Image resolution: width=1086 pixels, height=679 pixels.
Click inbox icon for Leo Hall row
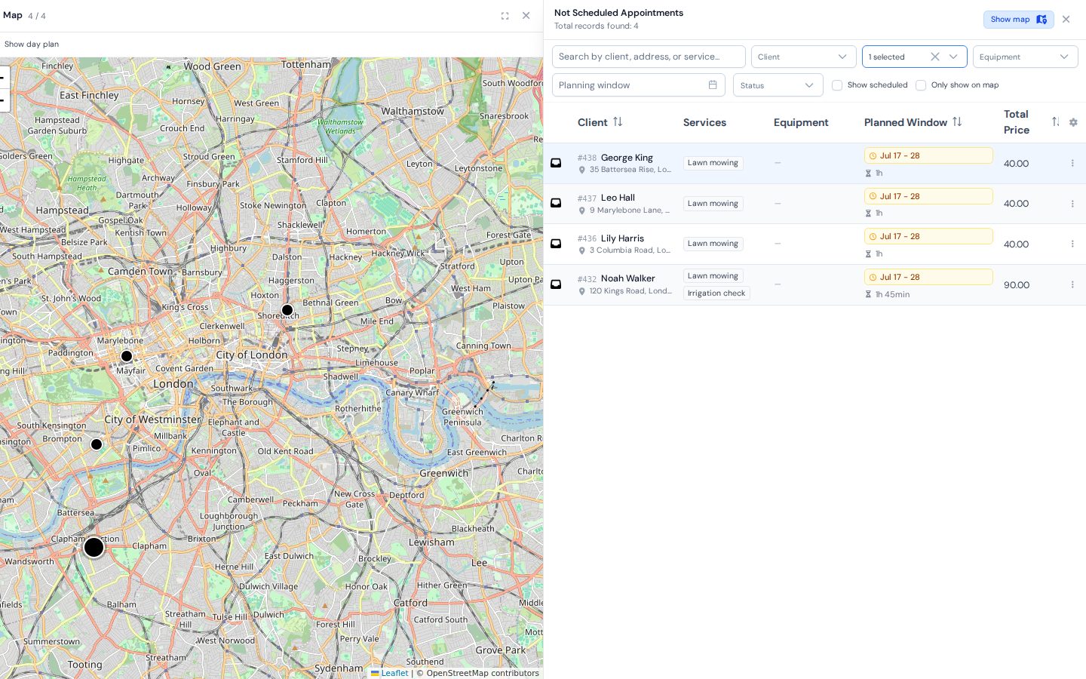[x=556, y=203]
